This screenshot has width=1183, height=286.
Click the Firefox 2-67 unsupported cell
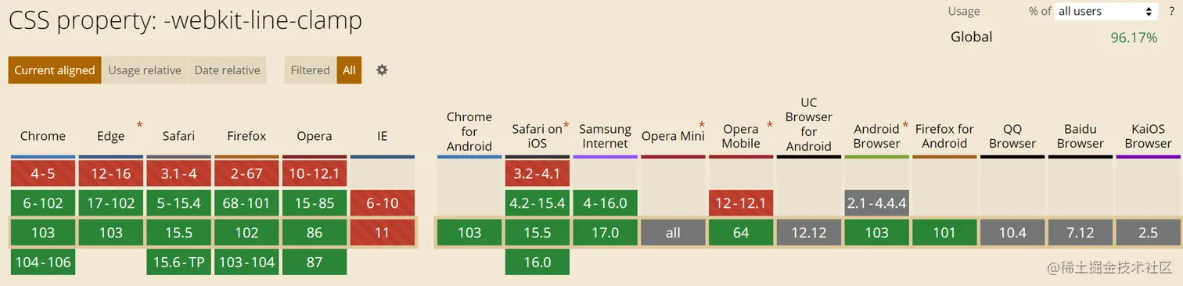(246, 173)
